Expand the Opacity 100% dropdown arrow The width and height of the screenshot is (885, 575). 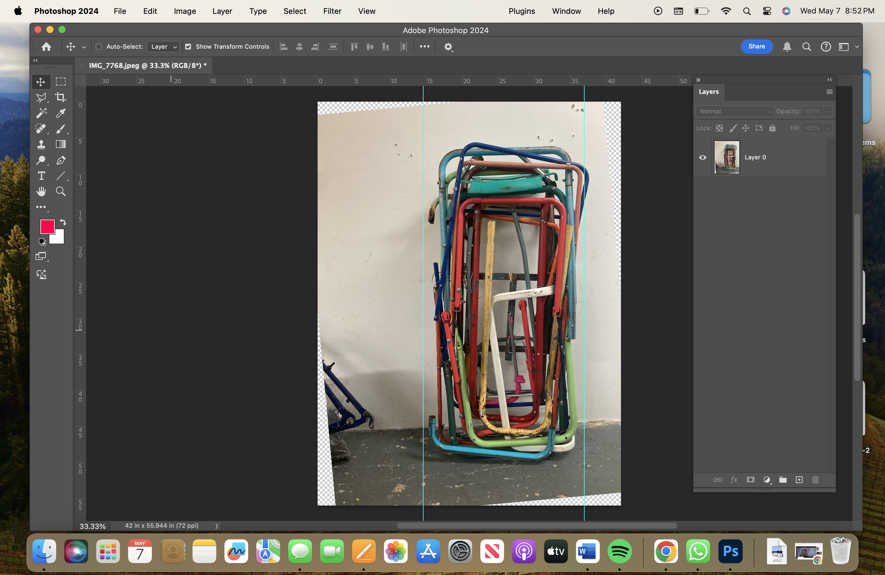(828, 112)
